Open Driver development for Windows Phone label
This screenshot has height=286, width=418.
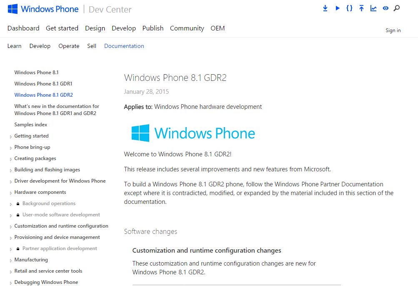(60, 181)
